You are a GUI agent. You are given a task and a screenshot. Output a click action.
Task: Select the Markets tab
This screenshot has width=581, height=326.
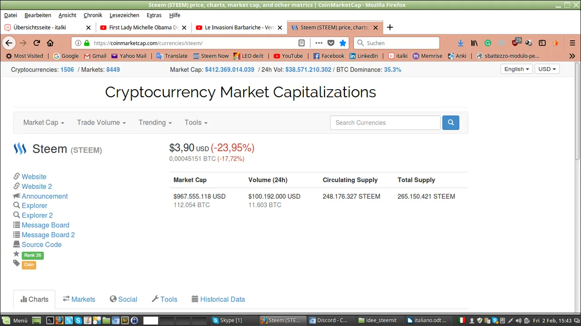79,299
